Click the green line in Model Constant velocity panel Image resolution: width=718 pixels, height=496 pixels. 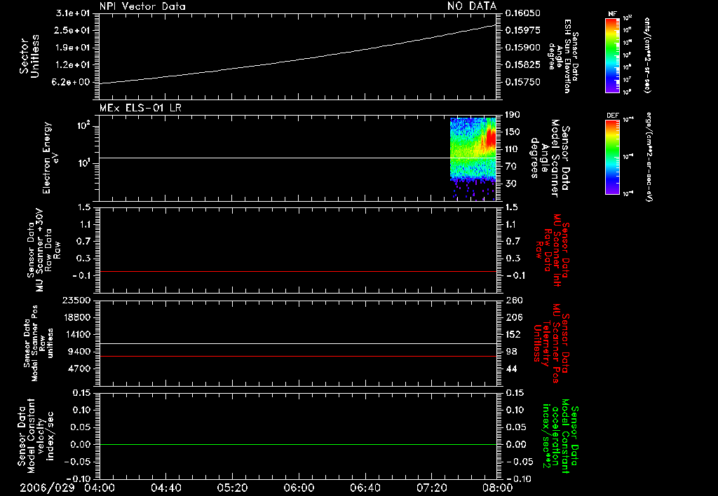pos(297,444)
